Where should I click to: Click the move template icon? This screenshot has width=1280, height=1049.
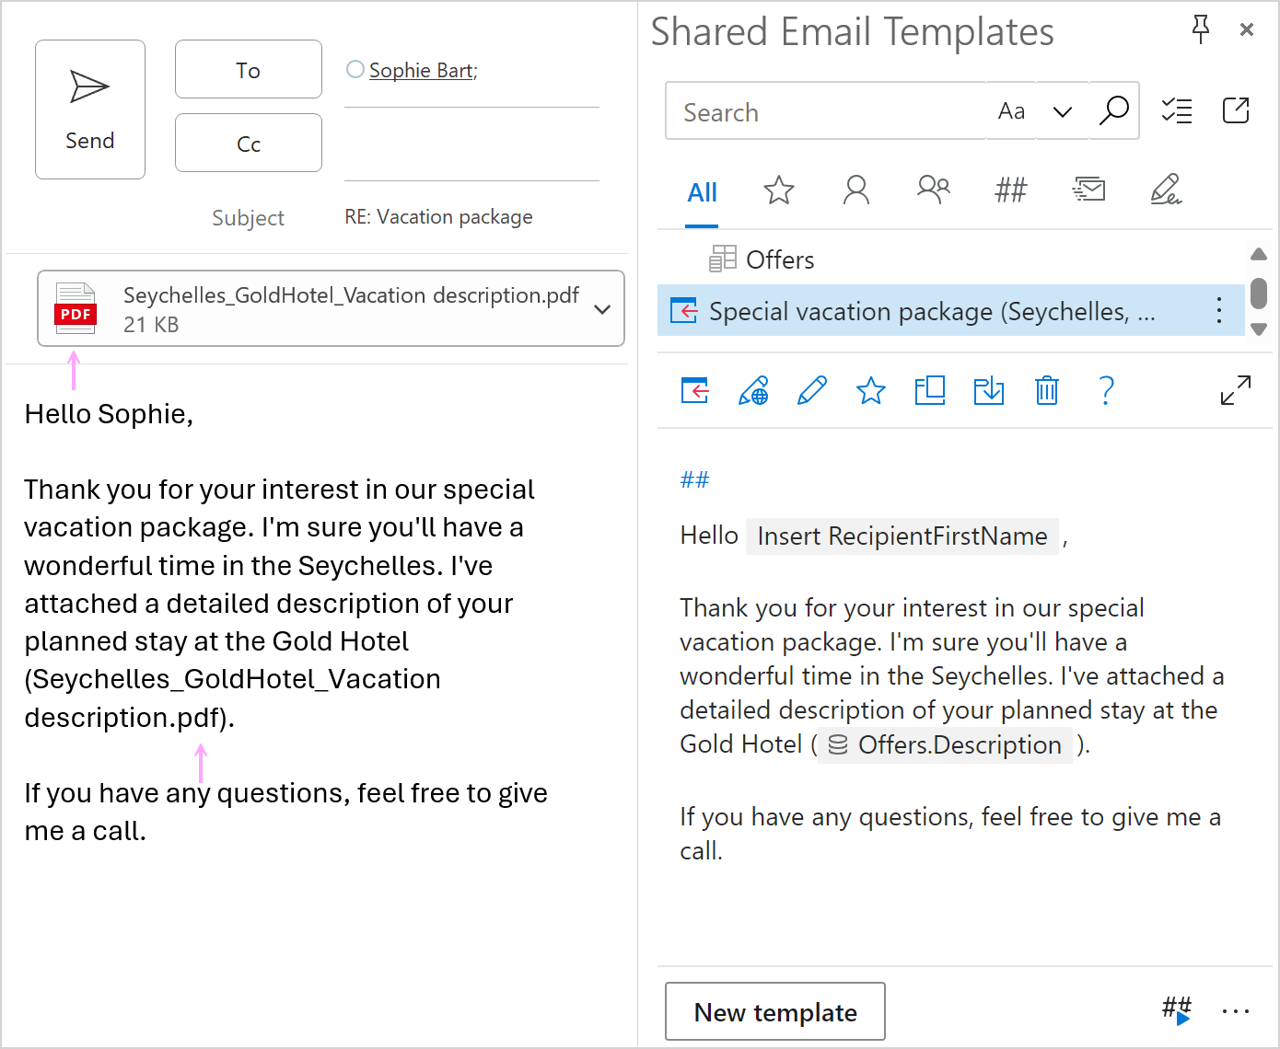tap(989, 391)
